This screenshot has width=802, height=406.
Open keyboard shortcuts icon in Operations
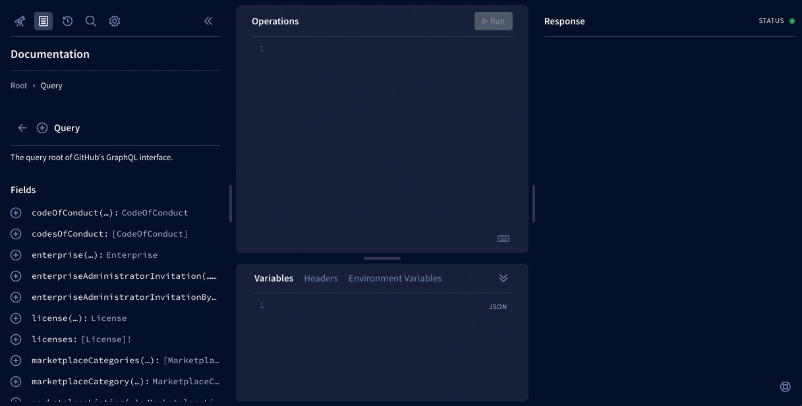503,239
